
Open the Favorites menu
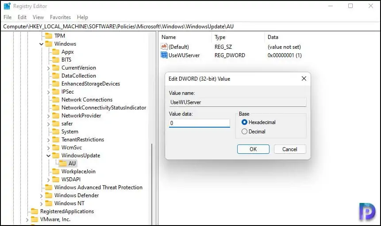click(x=60, y=17)
